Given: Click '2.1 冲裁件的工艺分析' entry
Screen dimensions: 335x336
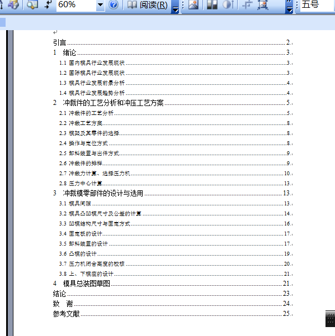Looking at the screenshot, I should [176, 113].
